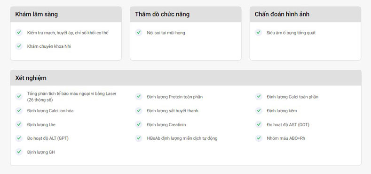Click the checkmark next to Định lượng kẽm
Viewport: 371px width, 174px height.
(259, 111)
